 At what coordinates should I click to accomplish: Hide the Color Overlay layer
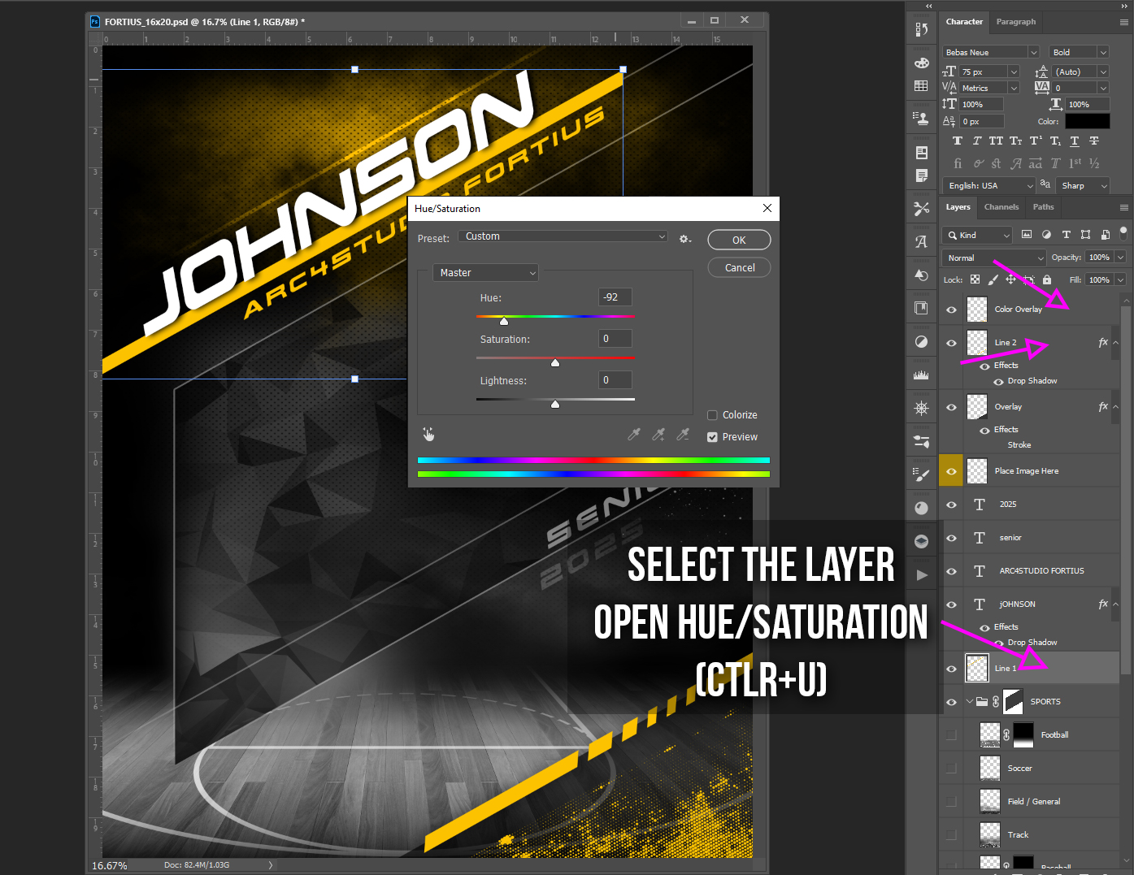coord(951,310)
